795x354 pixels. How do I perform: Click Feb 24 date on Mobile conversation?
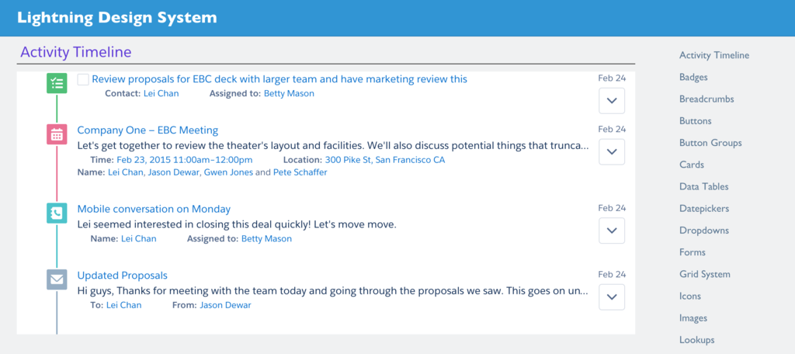pos(612,207)
